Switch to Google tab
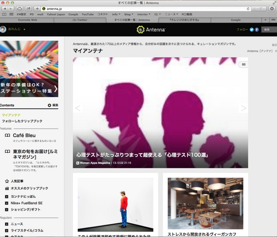Viewport: 277px width, 237px height. (236, 20)
